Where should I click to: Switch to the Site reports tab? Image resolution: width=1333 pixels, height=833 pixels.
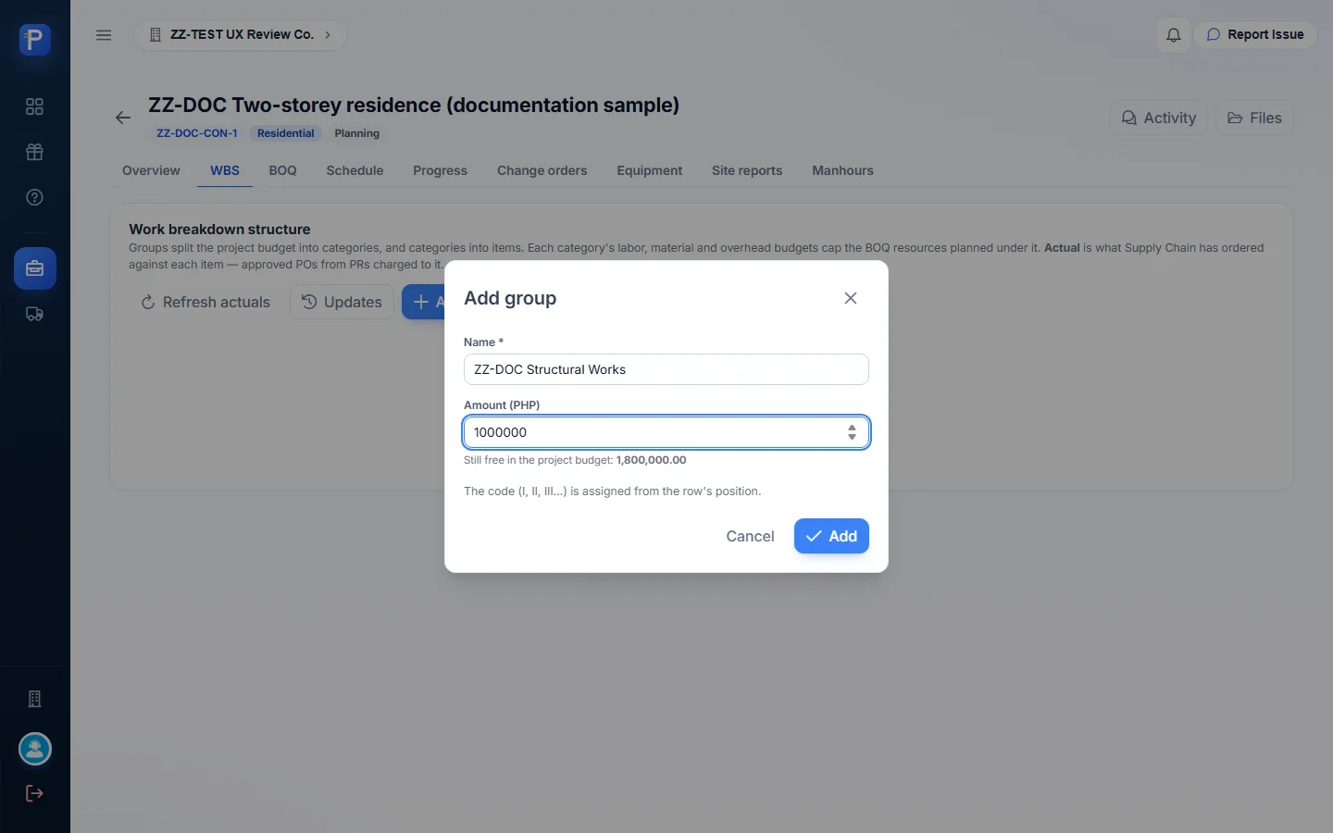pos(747,170)
